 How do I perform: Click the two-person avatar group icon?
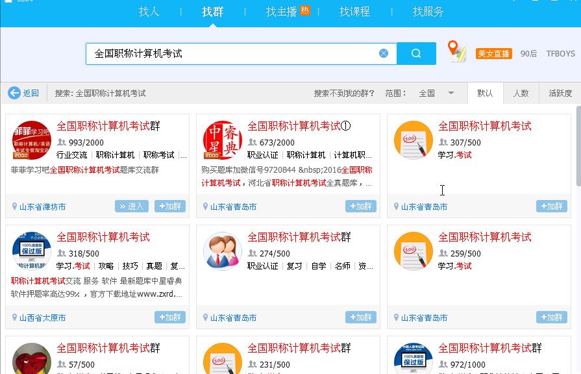pos(222,251)
